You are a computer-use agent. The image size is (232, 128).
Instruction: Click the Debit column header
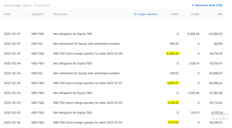click(x=175, y=14)
